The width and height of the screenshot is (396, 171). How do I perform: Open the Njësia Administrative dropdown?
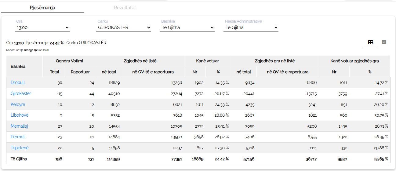tap(251, 27)
